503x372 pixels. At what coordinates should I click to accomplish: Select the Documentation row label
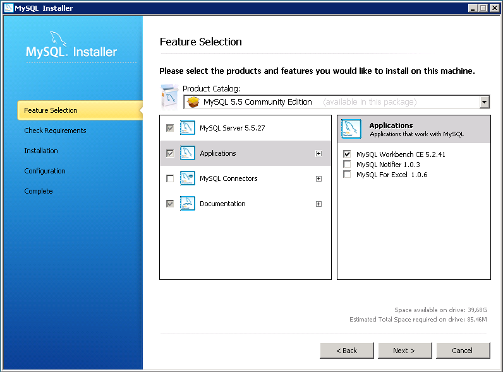click(222, 204)
